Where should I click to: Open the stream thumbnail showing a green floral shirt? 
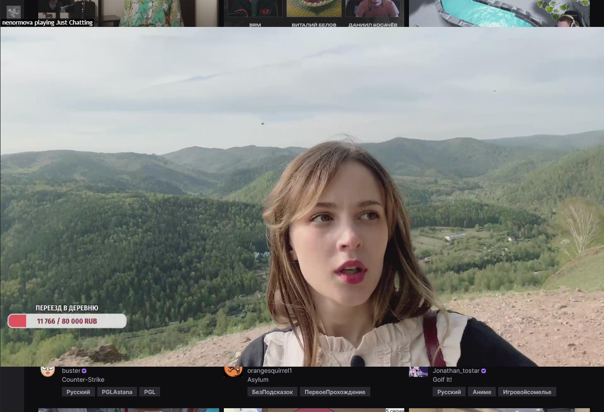click(128, 13)
